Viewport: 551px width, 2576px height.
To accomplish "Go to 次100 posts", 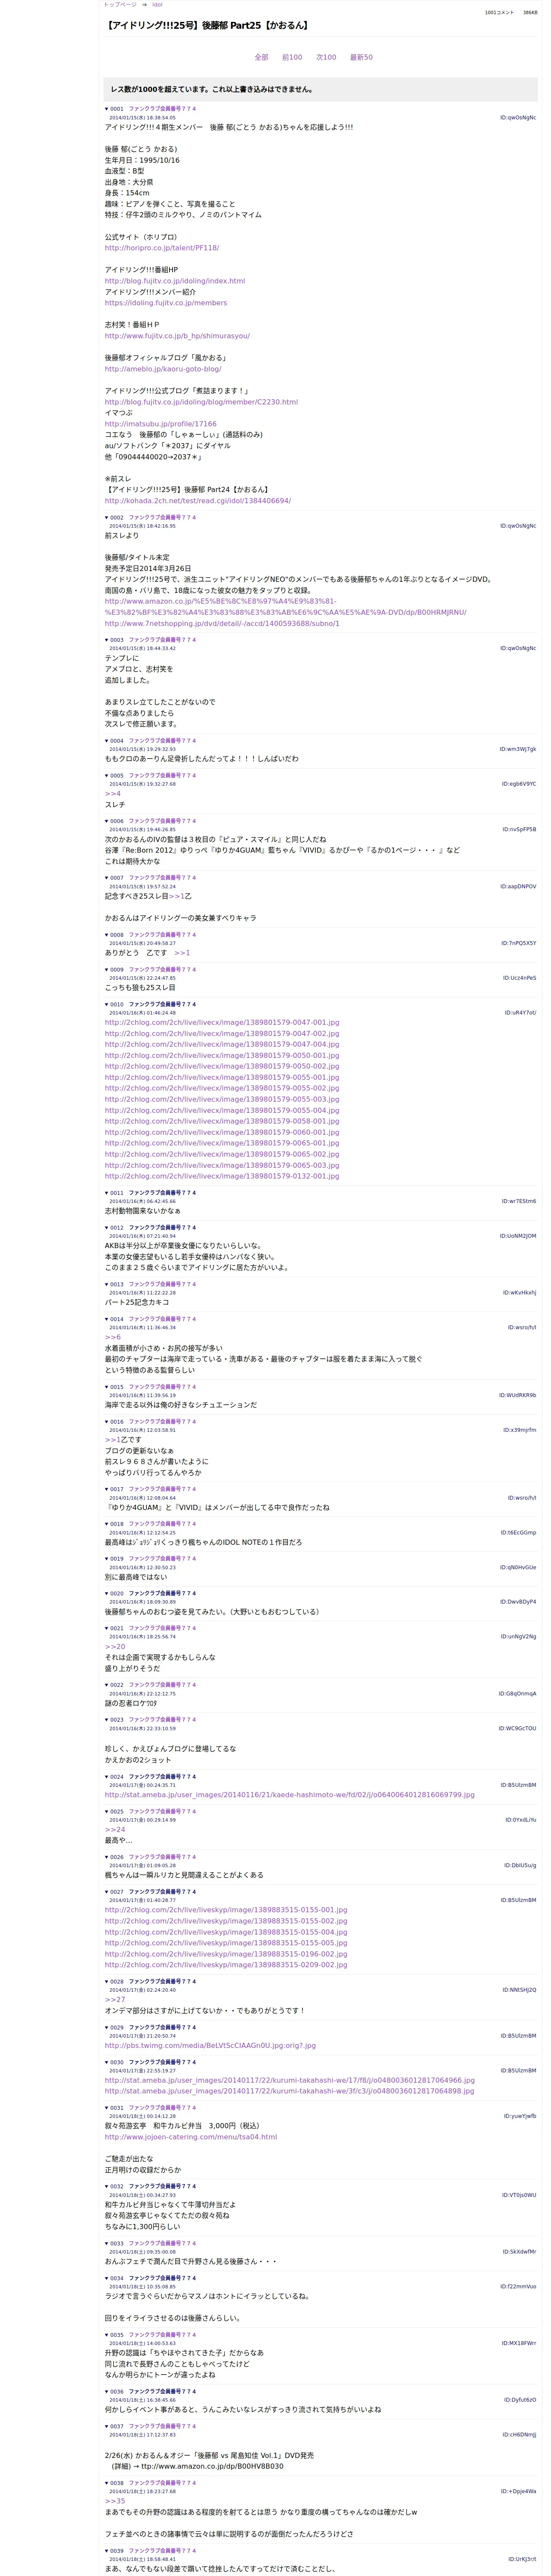I will pyautogui.click(x=326, y=57).
